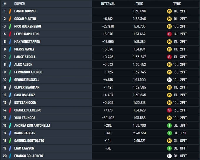
Task: Click Isack Hadjar's position number 17
Action: point(5,133)
